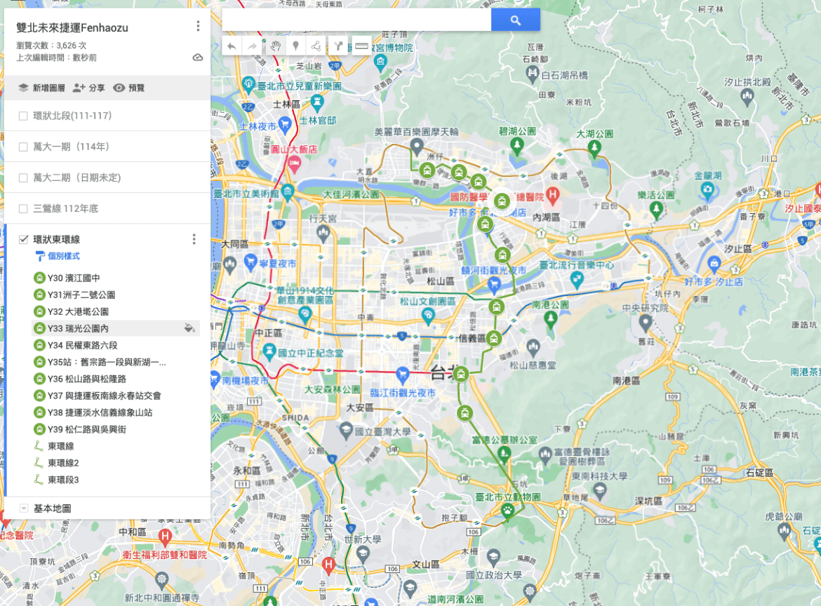
Task: Select the 東環線 line item
Action: point(60,446)
